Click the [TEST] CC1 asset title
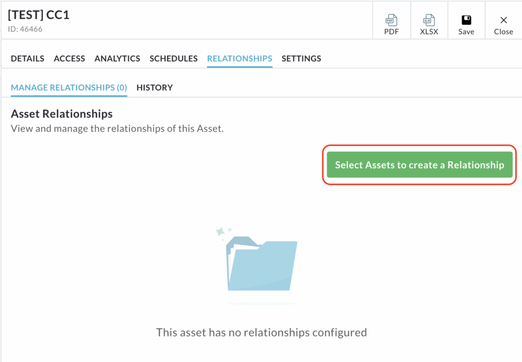Image resolution: width=522 pixels, height=362 pixels. click(39, 15)
